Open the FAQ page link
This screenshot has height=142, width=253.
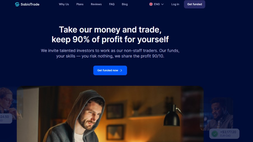coord(112,4)
